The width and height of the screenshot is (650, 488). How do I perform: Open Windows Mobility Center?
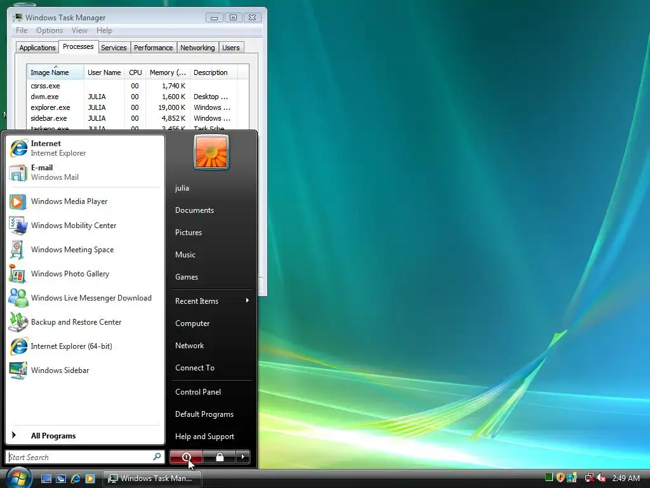click(x=85, y=226)
